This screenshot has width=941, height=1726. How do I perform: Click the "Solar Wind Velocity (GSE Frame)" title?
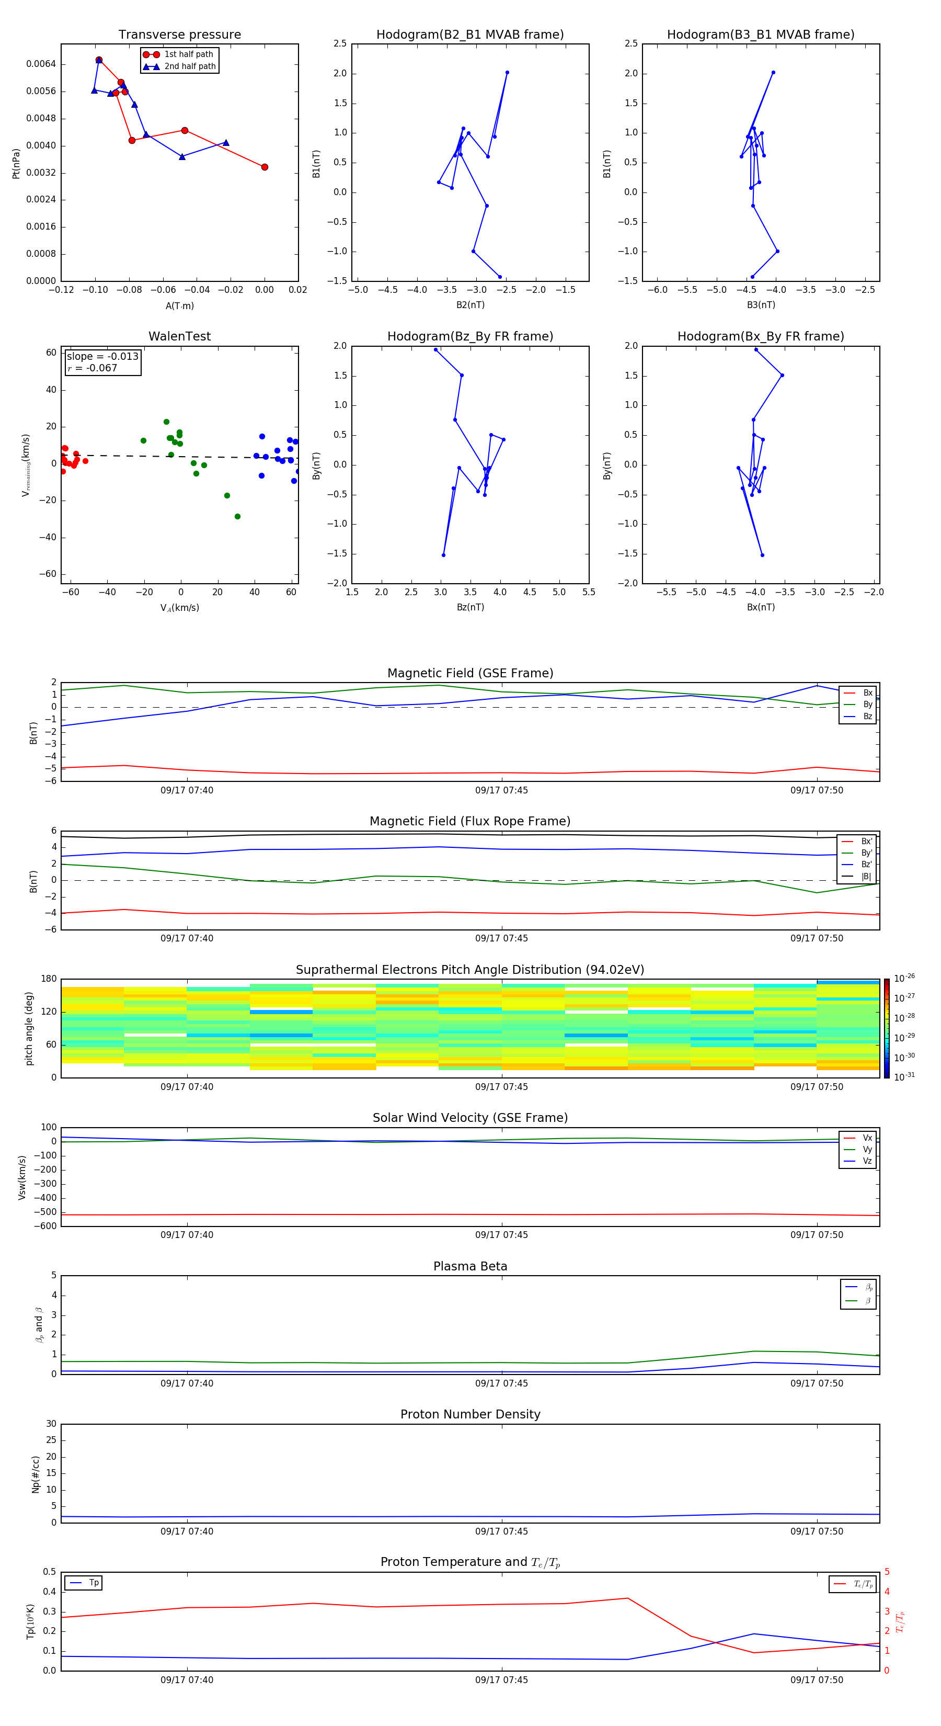point(470,1118)
